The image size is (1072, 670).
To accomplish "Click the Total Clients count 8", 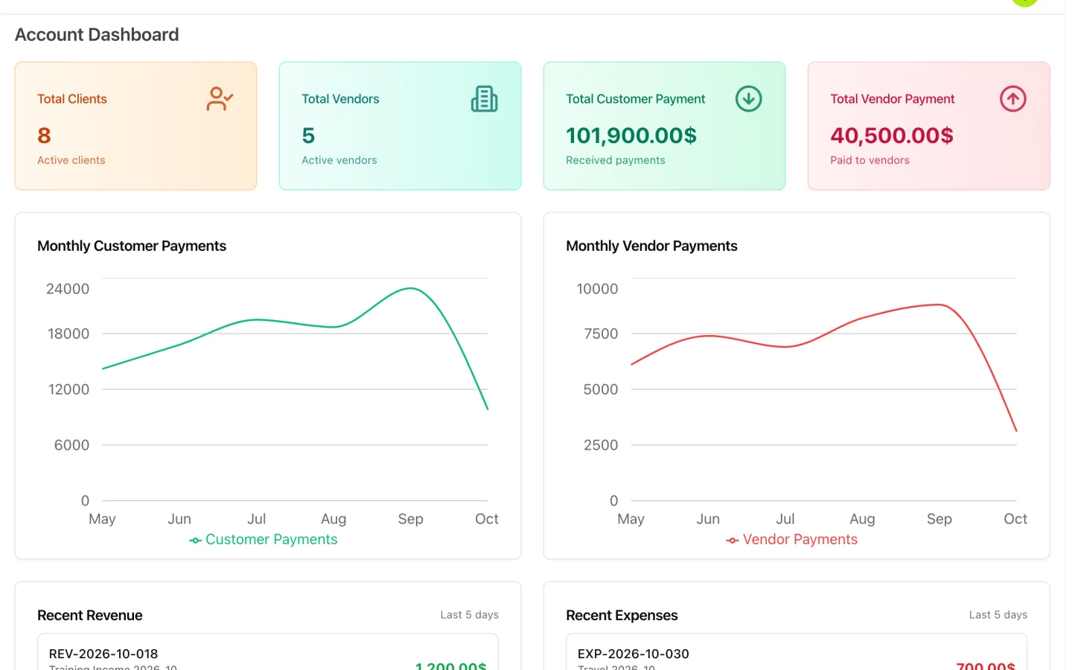I will tap(44, 135).
